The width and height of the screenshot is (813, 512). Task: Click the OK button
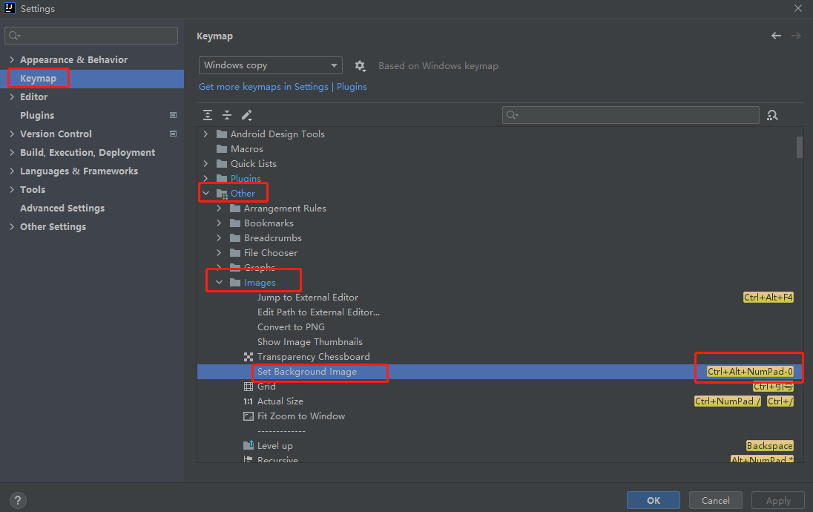point(654,500)
